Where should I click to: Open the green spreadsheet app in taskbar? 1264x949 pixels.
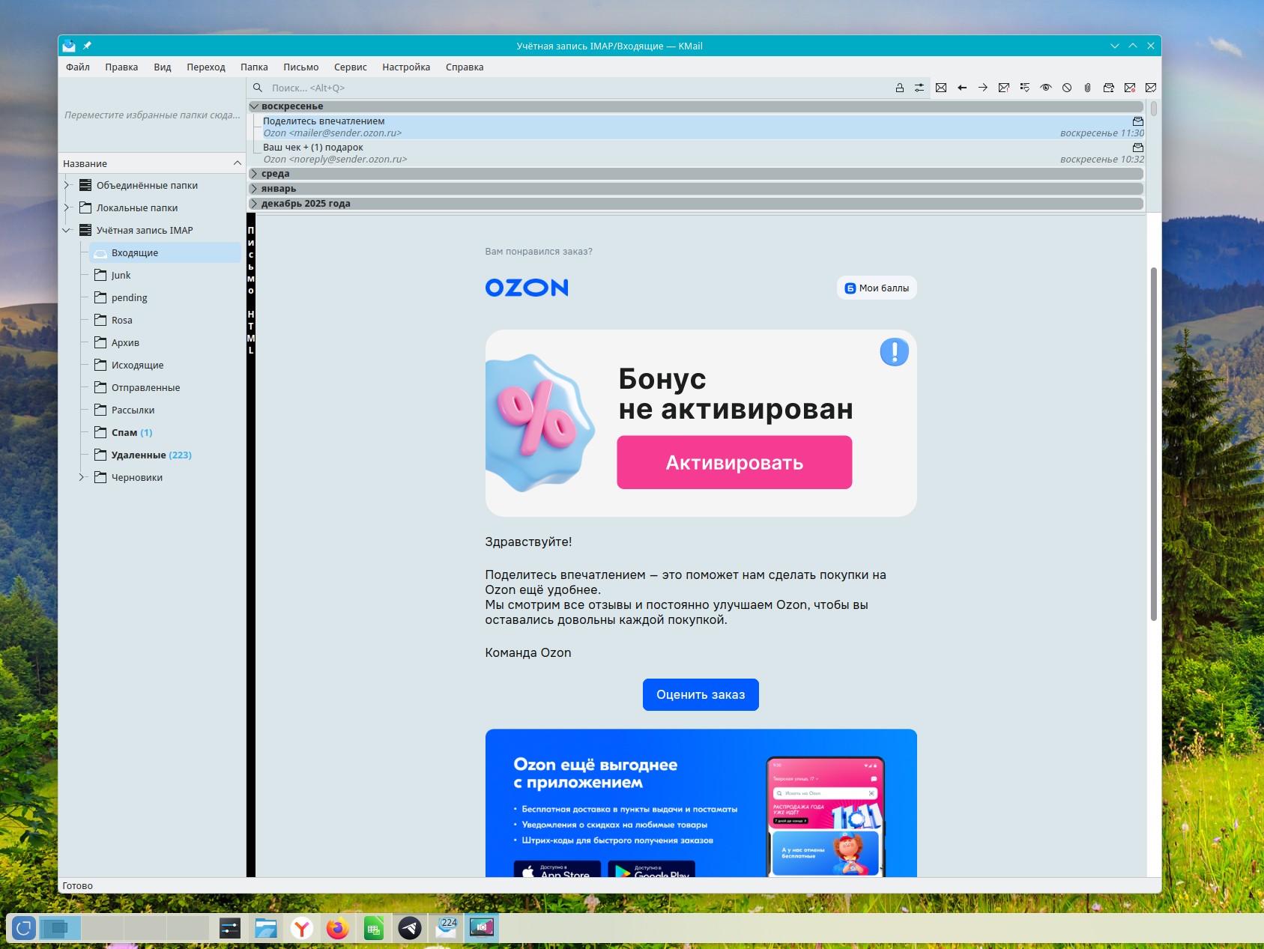point(374,929)
